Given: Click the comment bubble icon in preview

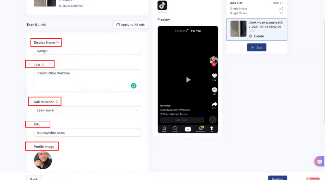Looking at the screenshot, I should pos(214,90).
